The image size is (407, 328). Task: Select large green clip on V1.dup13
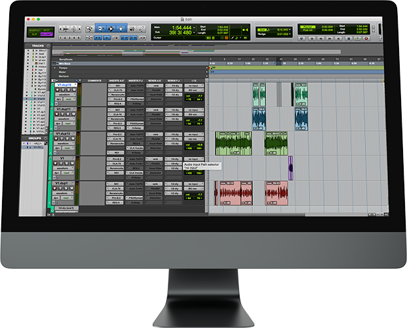pos(233,143)
